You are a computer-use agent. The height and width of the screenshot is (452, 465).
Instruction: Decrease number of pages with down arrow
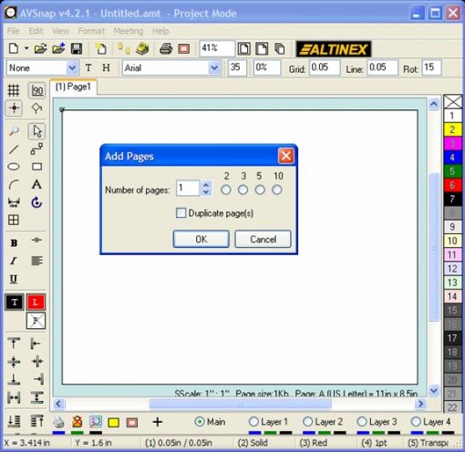[206, 192]
